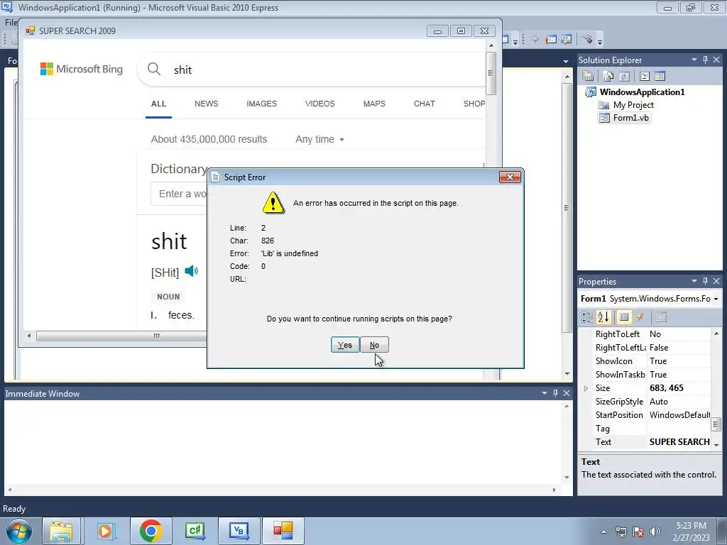Switch to the IMAGES tab on Bing

point(261,104)
